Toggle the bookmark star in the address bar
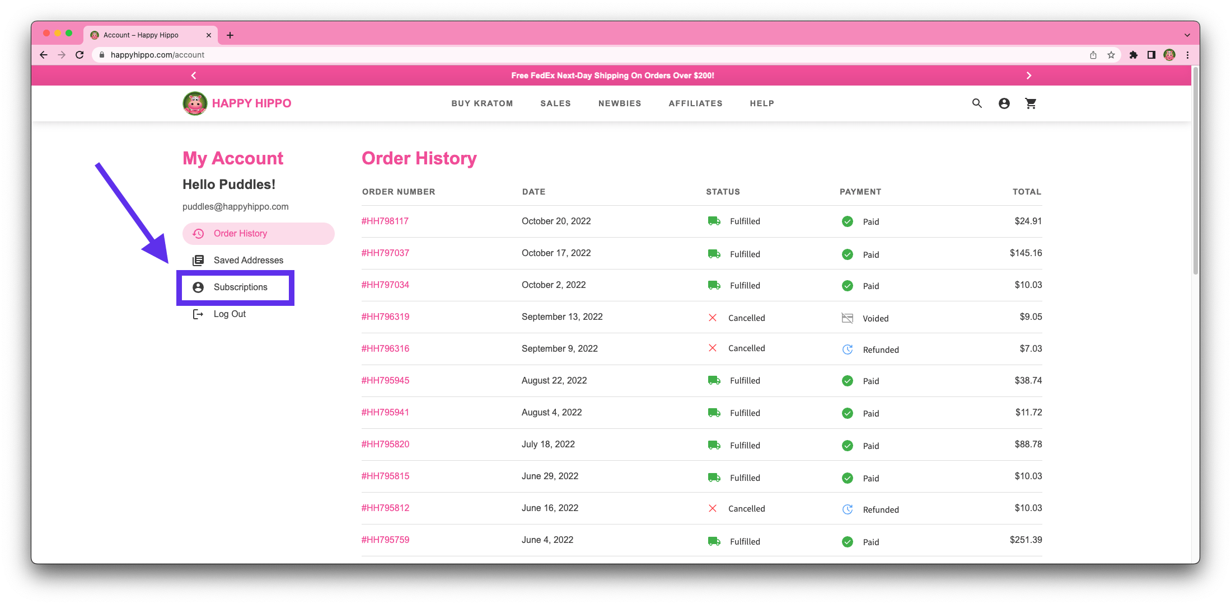Viewport: 1231px width, 605px height. (1110, 54)
